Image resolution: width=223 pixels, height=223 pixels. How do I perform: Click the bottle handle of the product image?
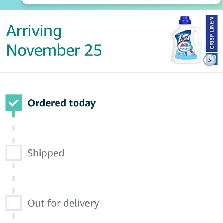pos(197,38)
